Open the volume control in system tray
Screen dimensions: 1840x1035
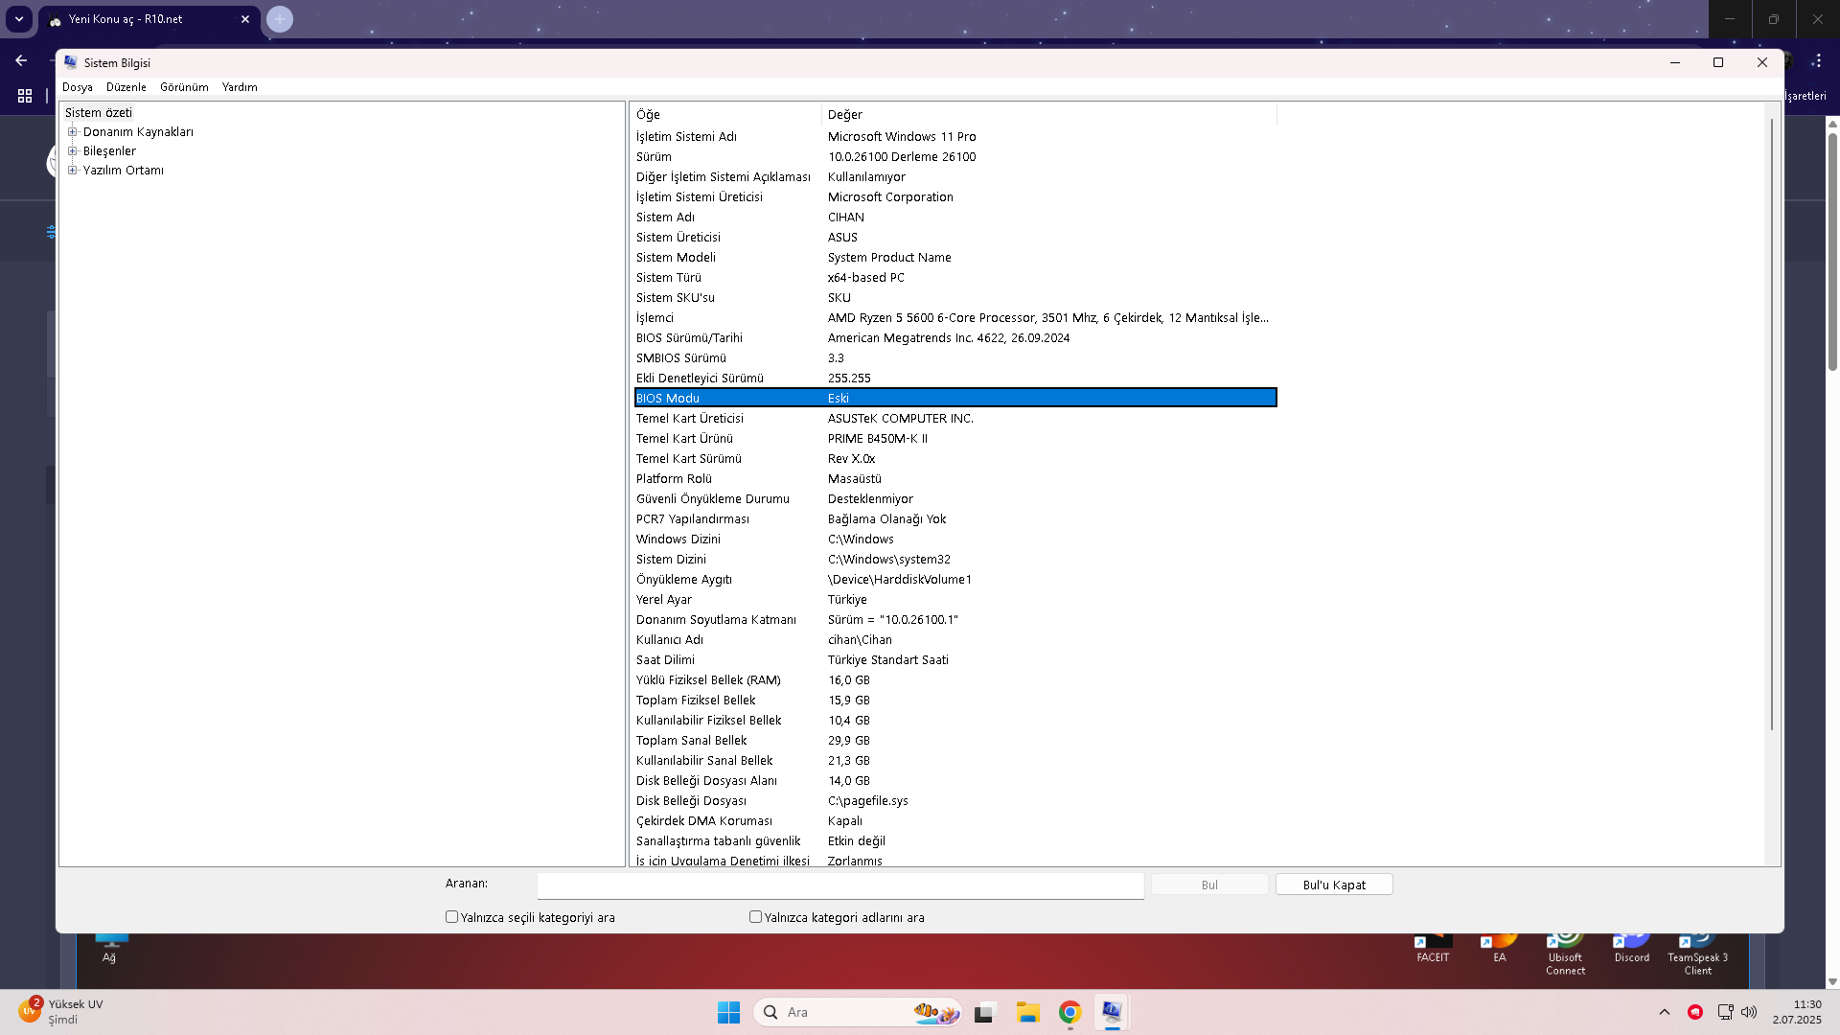1749,1012
